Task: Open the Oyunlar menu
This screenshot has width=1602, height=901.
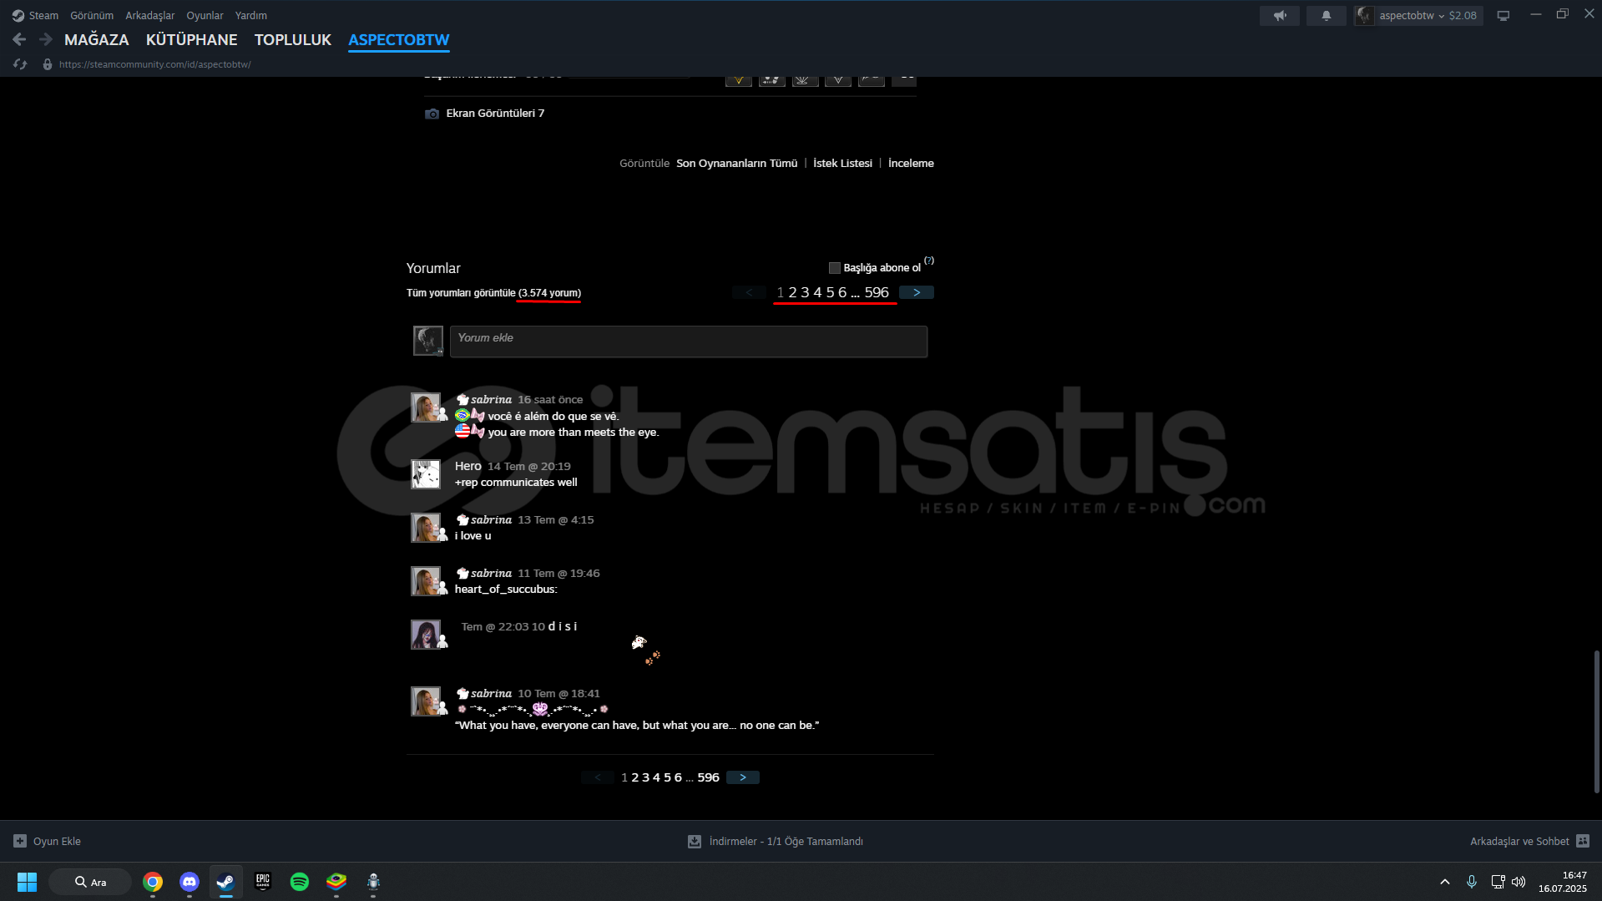Action: point(205,15)
